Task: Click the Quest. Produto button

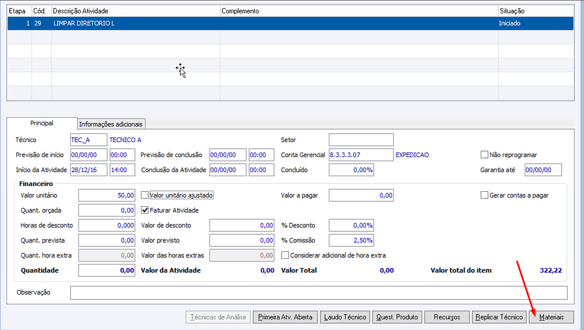Action: tap(398, 317)
